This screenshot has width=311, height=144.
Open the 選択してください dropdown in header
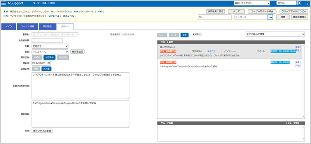tap(252, 3)
